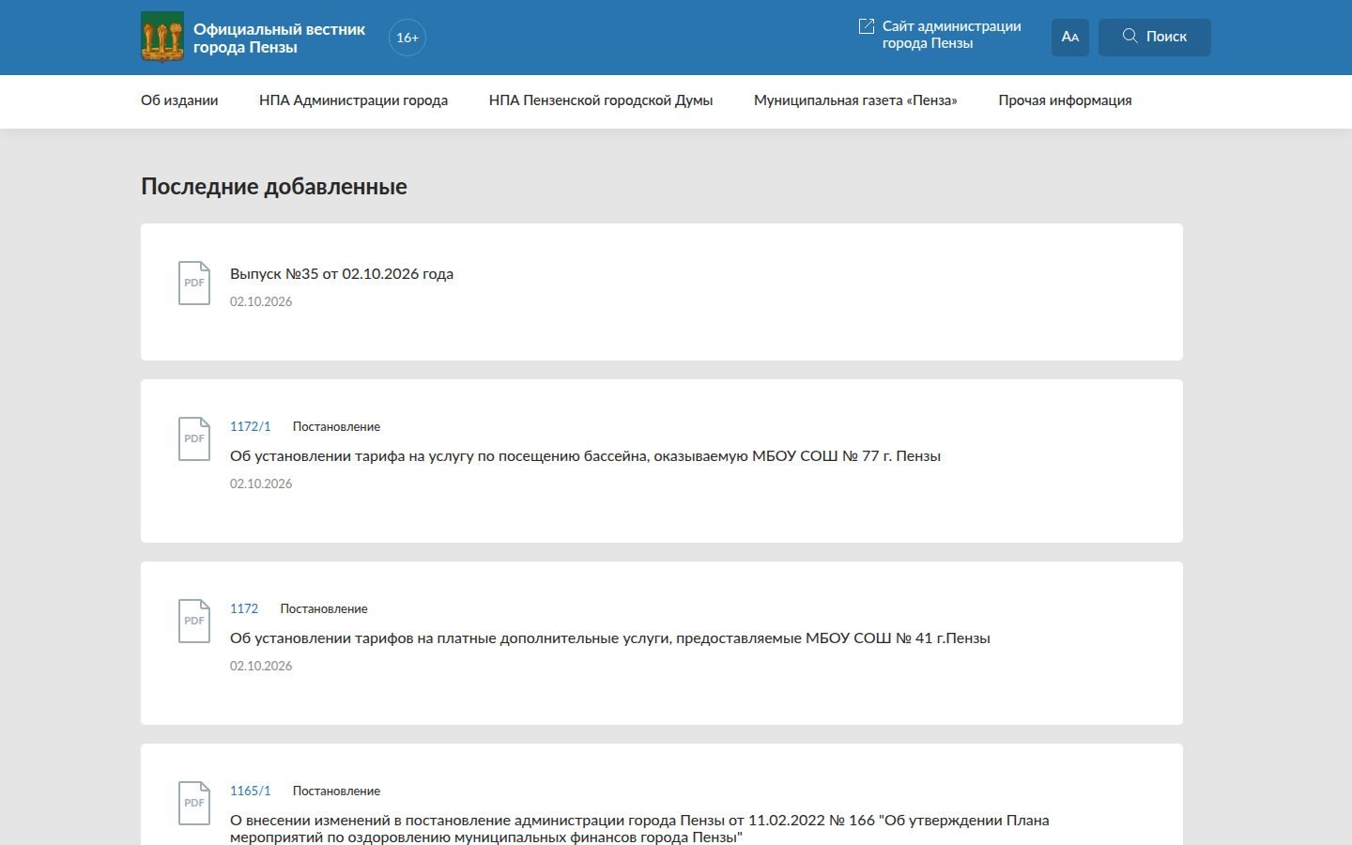This screenshot has width=1352, height=845.
Task: Open PDF icon for document 1172/1
Action: click(x=194, y=438)
